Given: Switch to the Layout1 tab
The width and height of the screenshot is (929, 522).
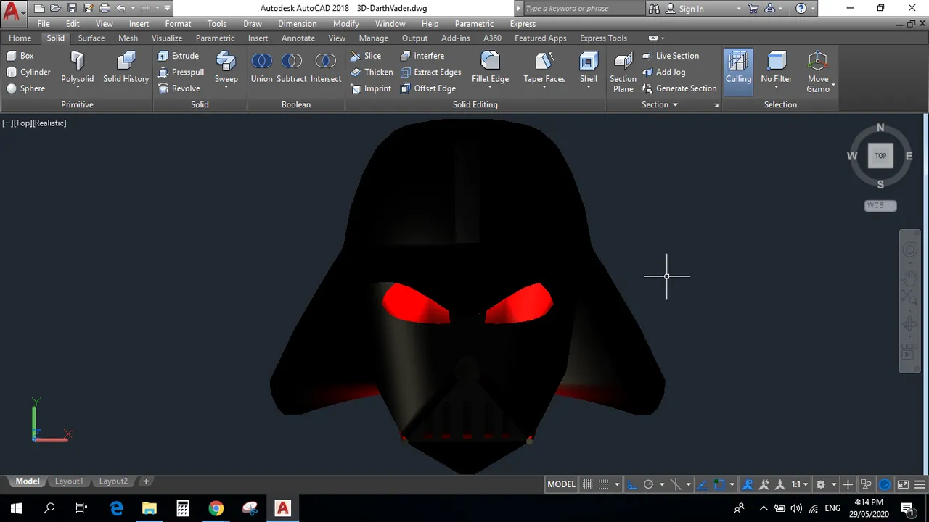Looking at the screenshot, I should pos(69,481).
